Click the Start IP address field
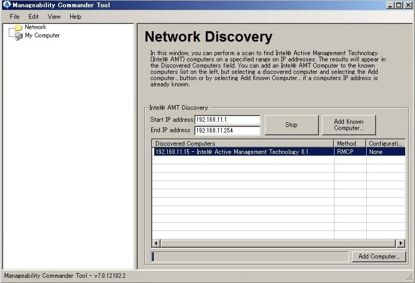Screen dimensions: 415x283 (x=227, y=120)
